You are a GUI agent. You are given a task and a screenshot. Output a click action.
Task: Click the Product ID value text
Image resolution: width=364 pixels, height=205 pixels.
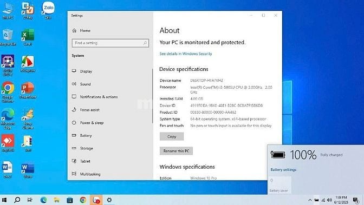(x=213, y=113)
